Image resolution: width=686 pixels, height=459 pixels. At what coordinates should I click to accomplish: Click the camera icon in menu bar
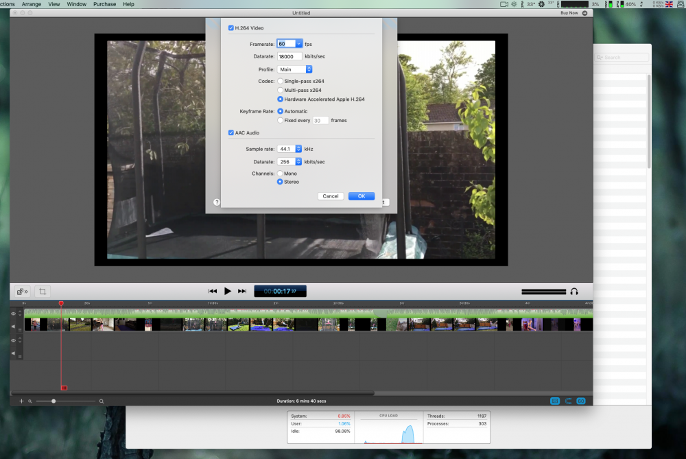[504, 4]
